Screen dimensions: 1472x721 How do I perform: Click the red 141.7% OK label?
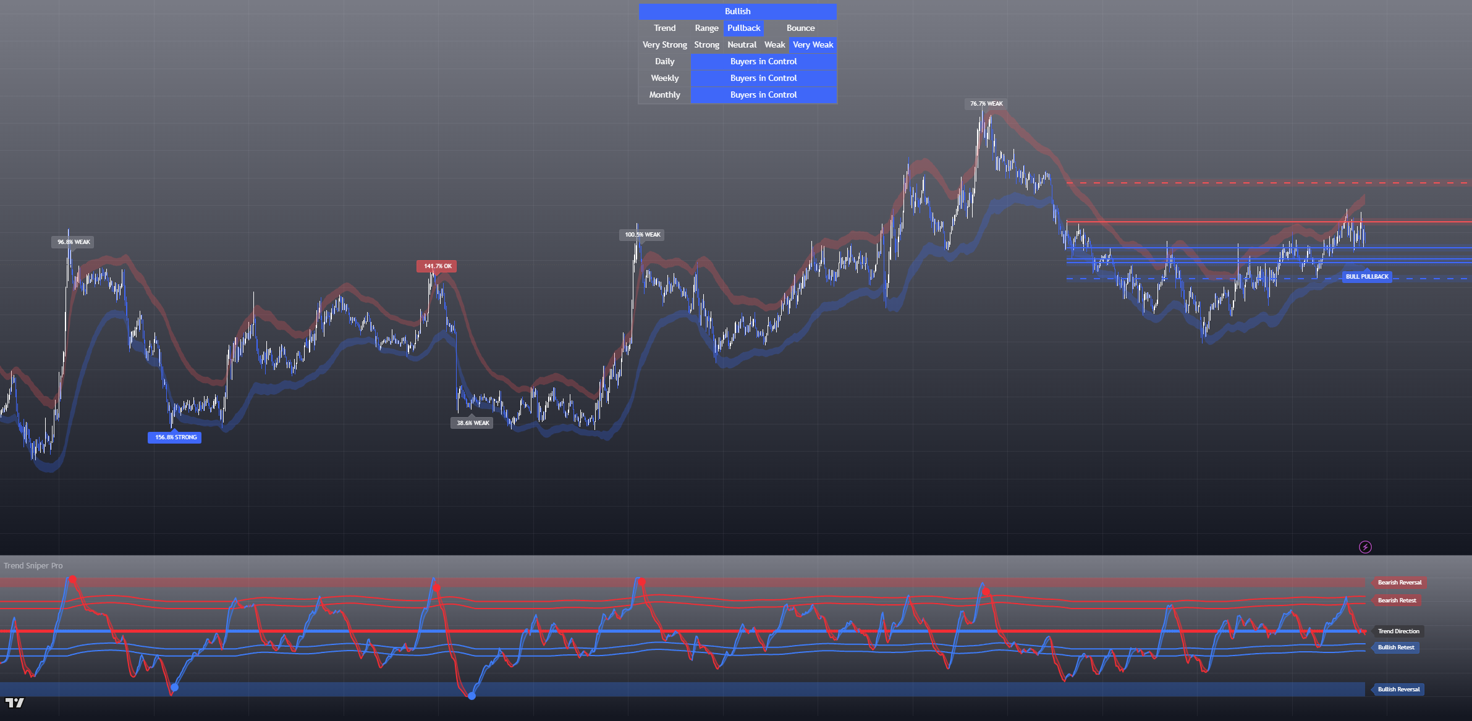437,266
